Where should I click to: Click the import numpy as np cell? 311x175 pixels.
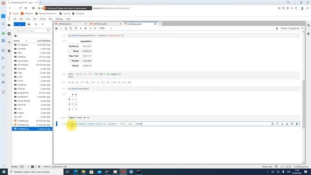(x=184, y=118)
